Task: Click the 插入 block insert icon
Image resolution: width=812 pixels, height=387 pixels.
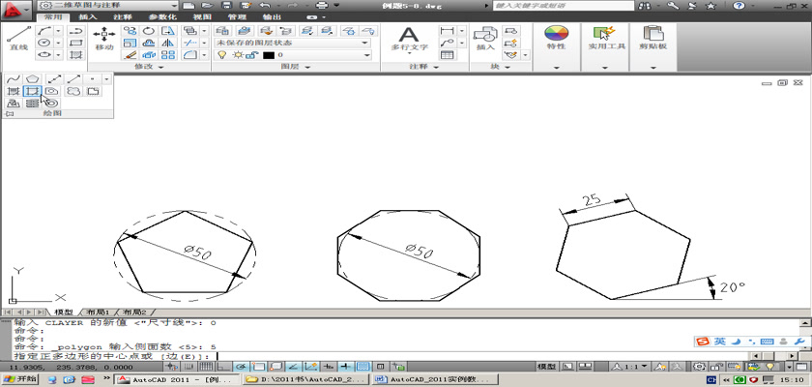Action: [484, 37]
